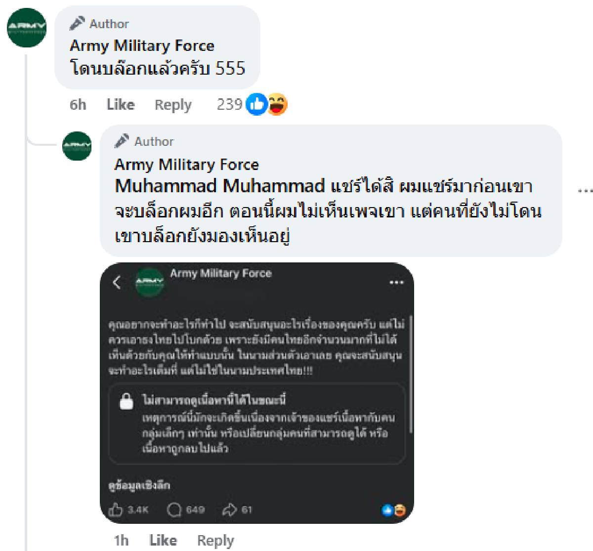The width and height of the screenshot is (593, 551).
Task: Click the comment bubble icon beside 649
Action: (x=174, y=509)
